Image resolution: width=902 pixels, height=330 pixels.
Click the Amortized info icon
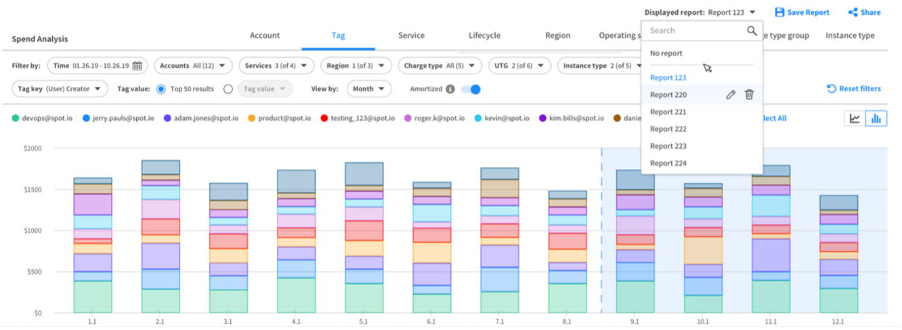point(450,89)
